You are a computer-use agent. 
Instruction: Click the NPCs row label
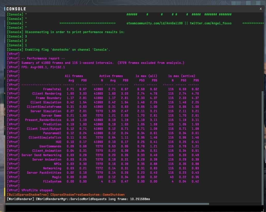pos(57,164)
